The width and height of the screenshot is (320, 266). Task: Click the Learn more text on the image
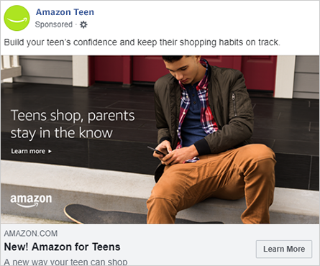click(x=28, y=151)
